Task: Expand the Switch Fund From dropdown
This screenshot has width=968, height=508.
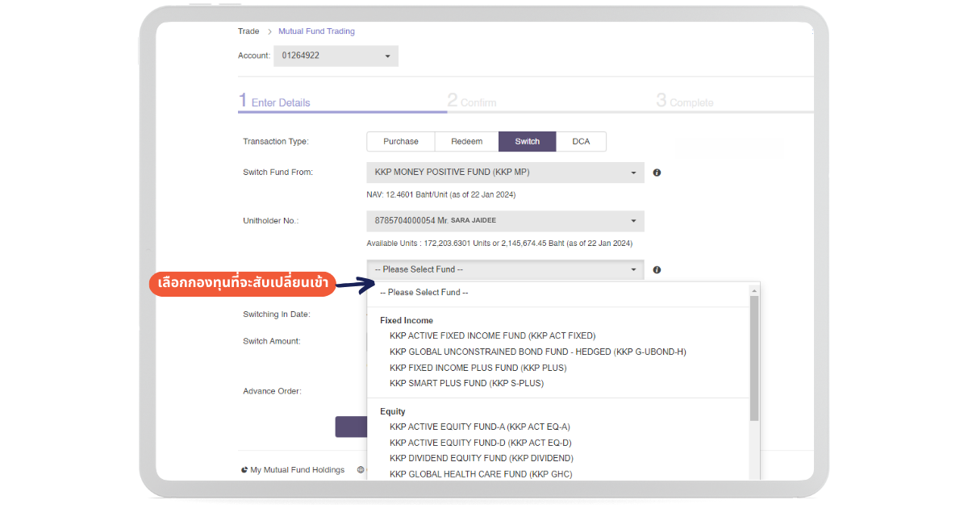Action: pos(505,173)
